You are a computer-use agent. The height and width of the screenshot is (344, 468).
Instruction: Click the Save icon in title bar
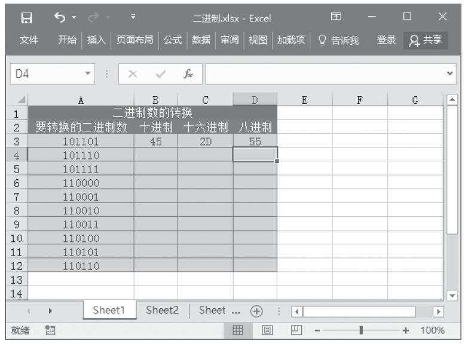point(25,18)
